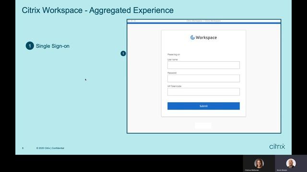Image resolution: width=307 pixels, height=172 pixels.
Task: Click the 'VIP Tokencode' field label
Action: click(174, 86)
